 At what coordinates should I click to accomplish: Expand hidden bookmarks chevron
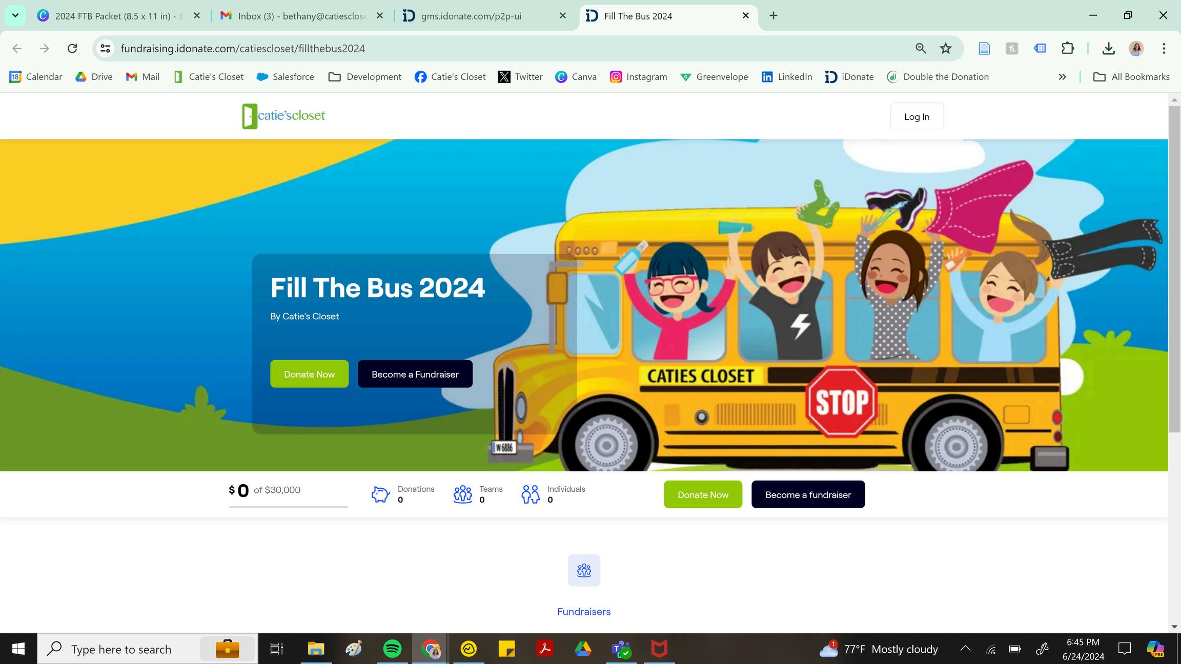pos(1062,77)
